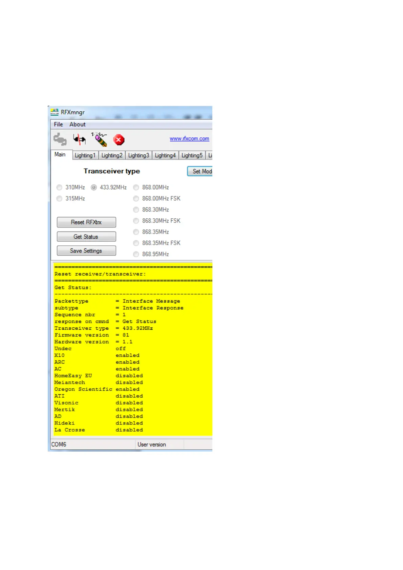Screen dimensions: 403x570
Task: Click the 'Undec off' log line
Action: pyautogui.click(x=90, y=349)
